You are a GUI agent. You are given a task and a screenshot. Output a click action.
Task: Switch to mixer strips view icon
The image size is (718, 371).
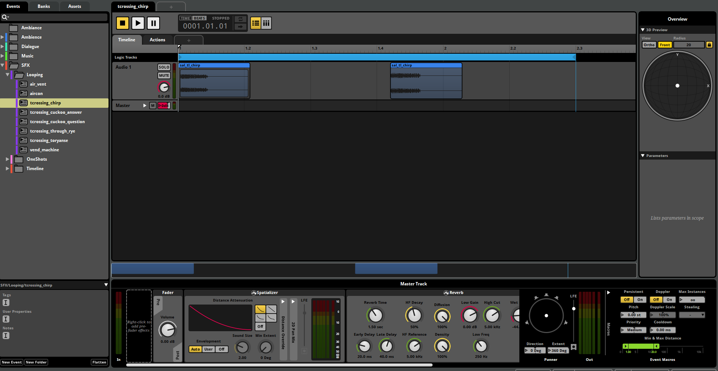click(266, 23)
